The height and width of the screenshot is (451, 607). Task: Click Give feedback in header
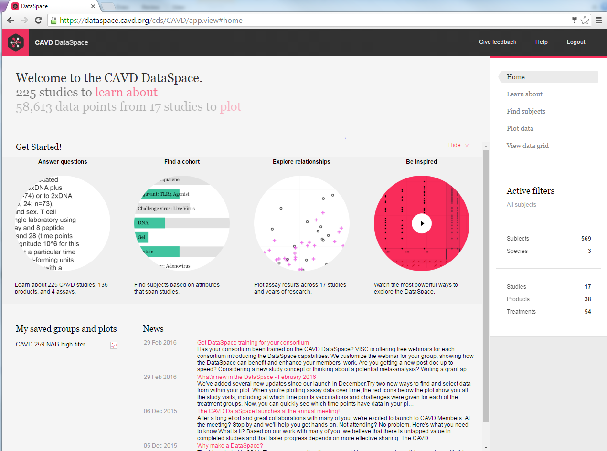click(498, 42)
